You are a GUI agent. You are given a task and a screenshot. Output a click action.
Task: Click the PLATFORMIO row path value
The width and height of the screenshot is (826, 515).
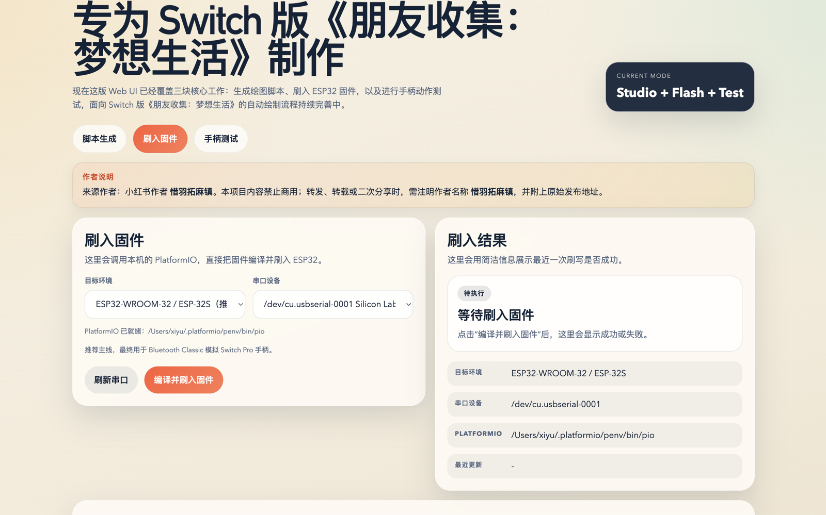tap(583, 435)
